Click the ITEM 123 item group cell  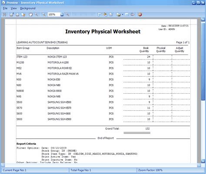pos(22,57)
